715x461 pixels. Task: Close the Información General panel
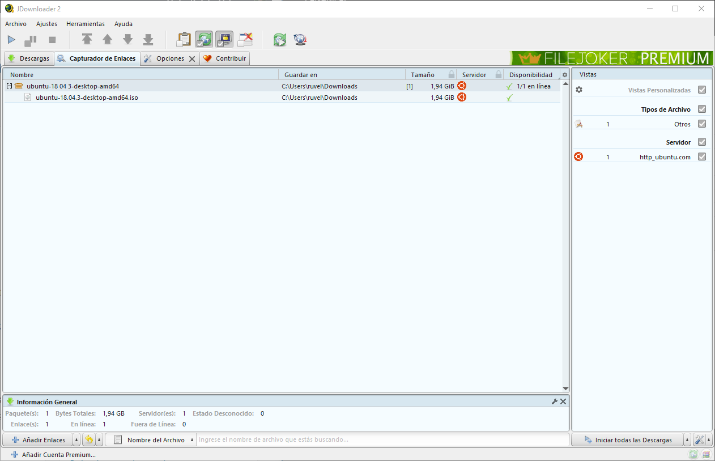[x=563, y=401]
